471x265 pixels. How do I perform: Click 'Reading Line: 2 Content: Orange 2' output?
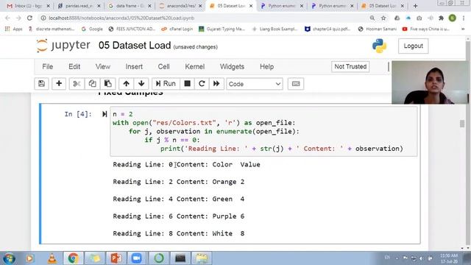click(x=178, y=182)
